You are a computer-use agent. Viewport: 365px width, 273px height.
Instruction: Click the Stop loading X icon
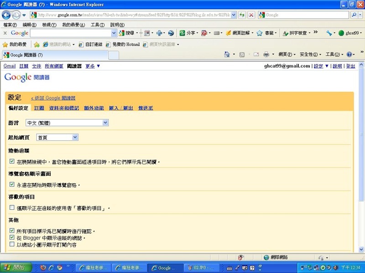(x=251, y=15)
